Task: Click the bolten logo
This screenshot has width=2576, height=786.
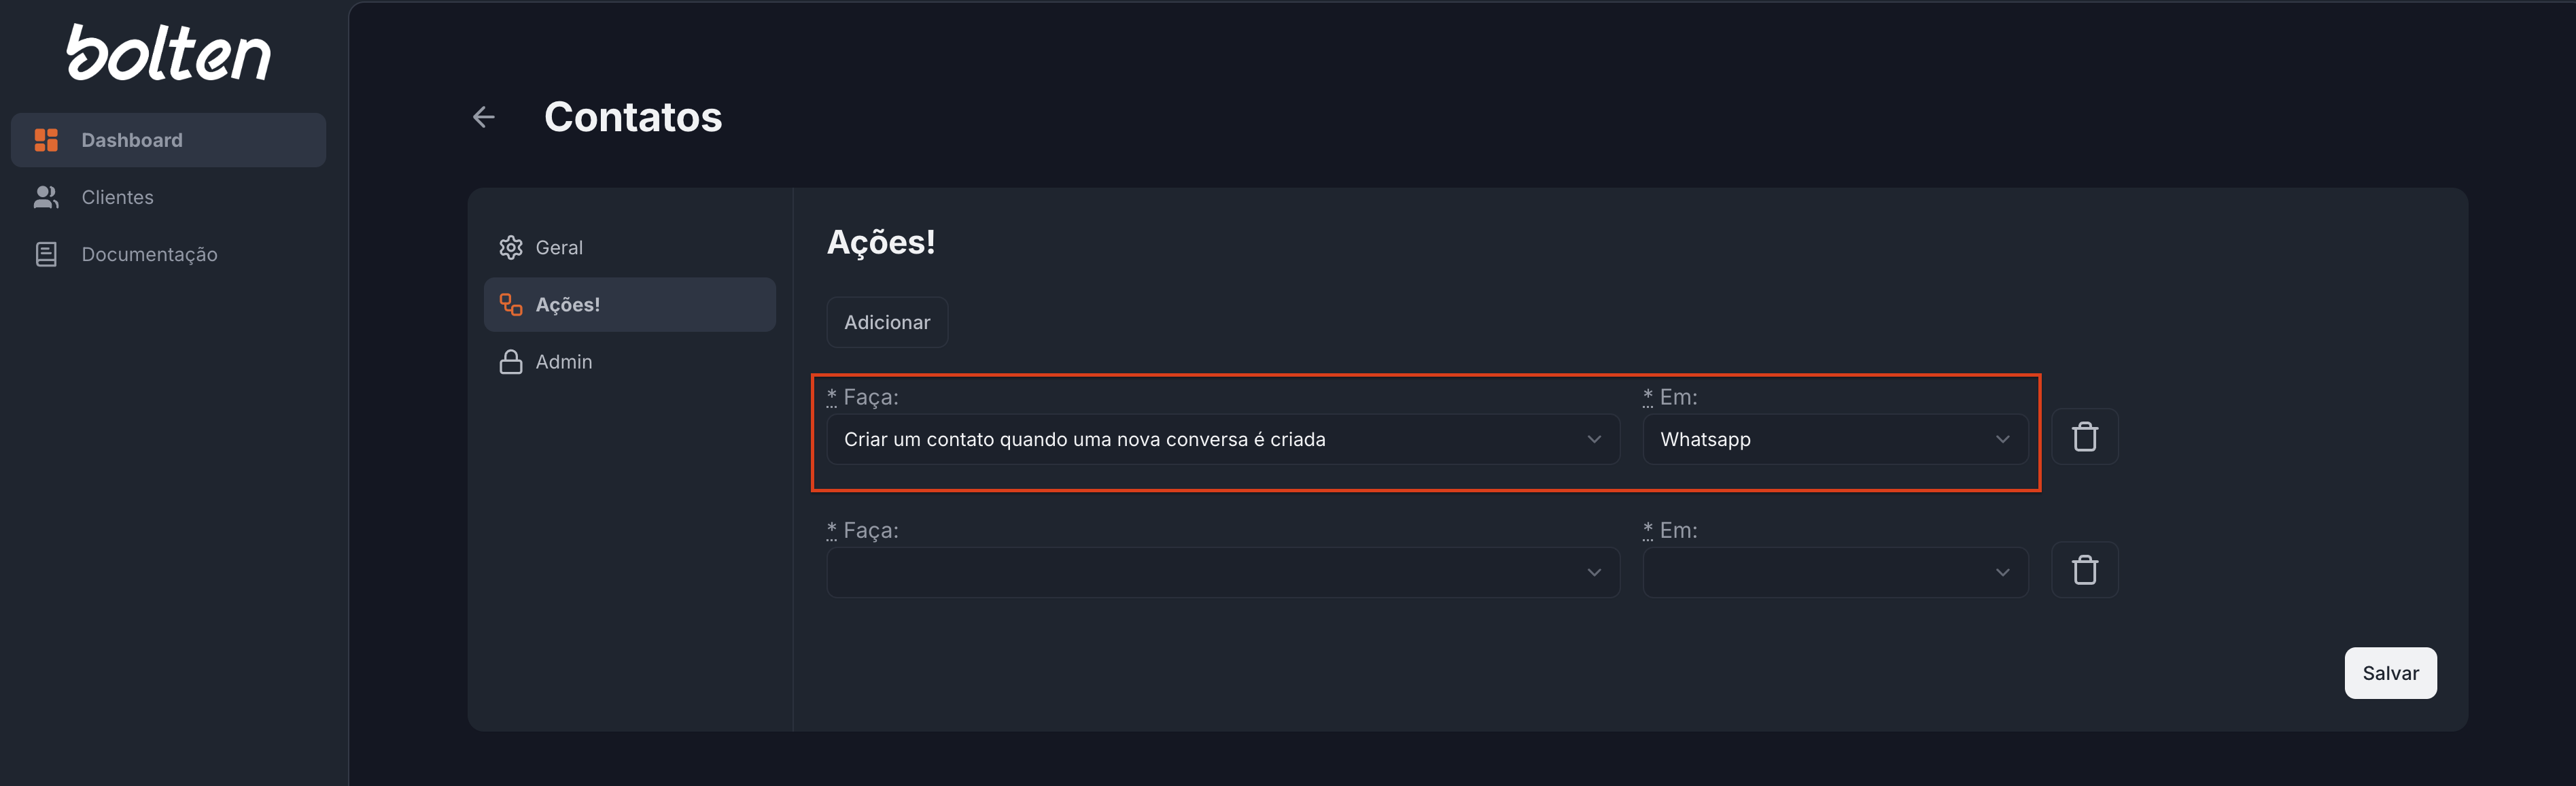Action: (168, 53)
